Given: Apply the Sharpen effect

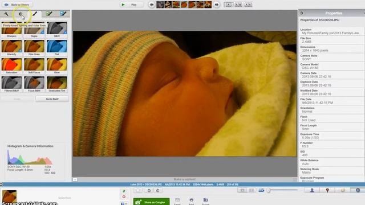Looking at the screenshot, I should click(11, 30).
